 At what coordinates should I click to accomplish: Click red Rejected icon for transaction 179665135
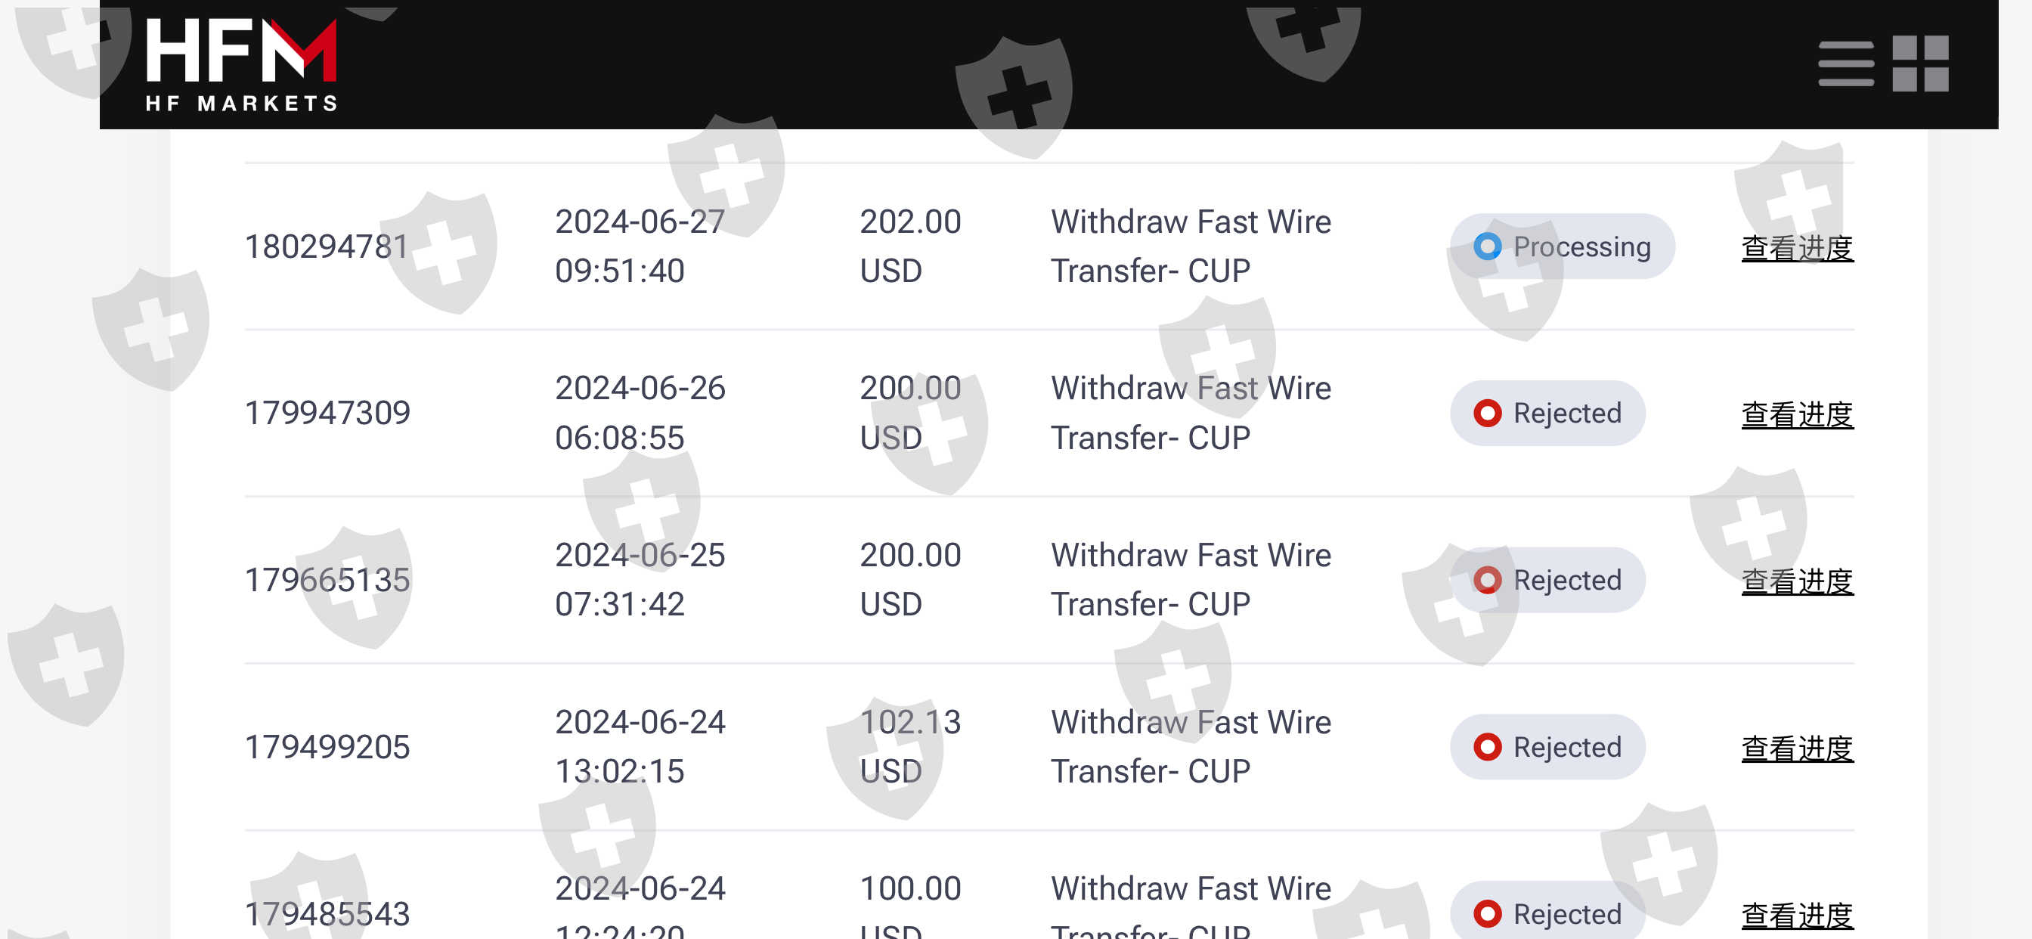pyautogui.click(x=1487, y=580)
